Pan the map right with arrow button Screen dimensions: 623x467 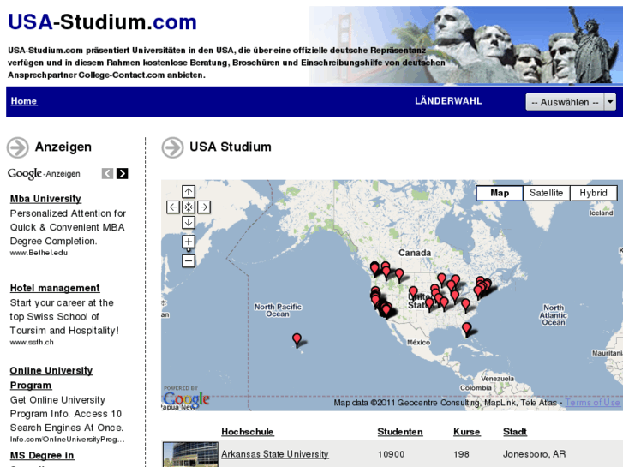204,207
